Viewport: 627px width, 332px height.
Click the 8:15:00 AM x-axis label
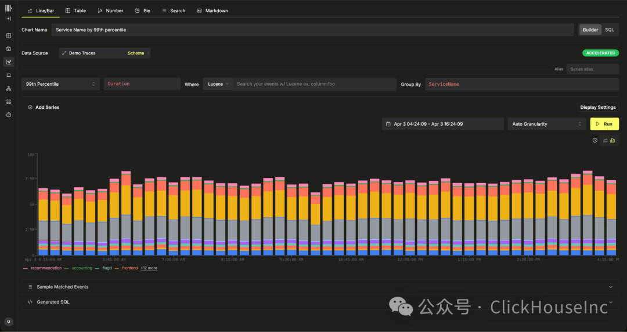(x=232, y=260)
